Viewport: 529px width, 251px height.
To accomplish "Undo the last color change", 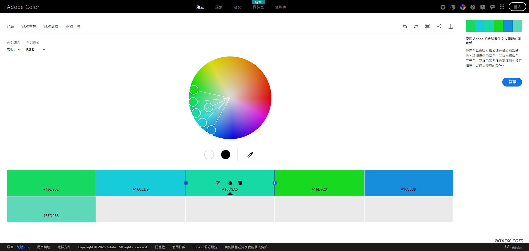I will [405, 26].
